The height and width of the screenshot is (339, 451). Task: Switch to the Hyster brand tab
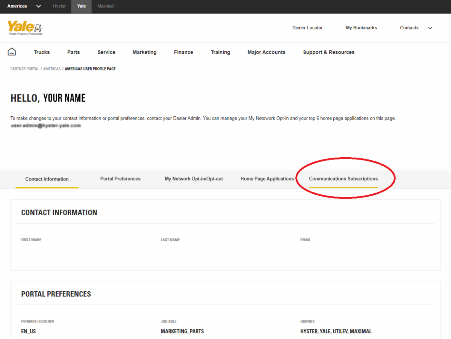tap(59, 6)
